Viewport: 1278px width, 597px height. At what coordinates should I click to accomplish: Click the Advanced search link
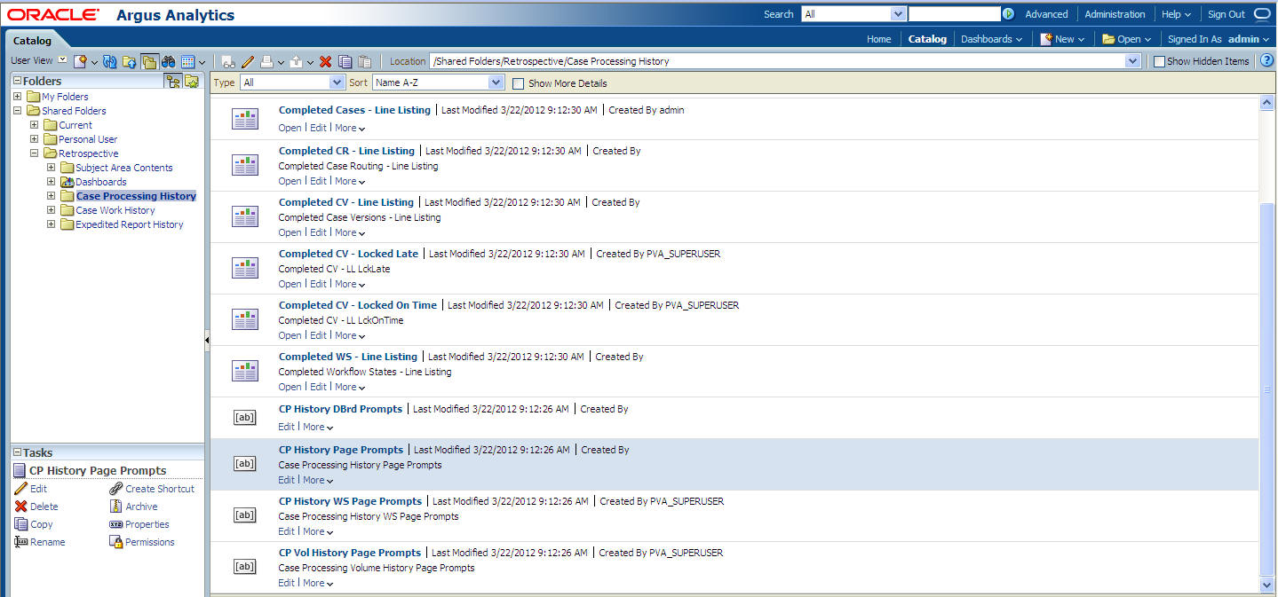[x=1046, y=14]
